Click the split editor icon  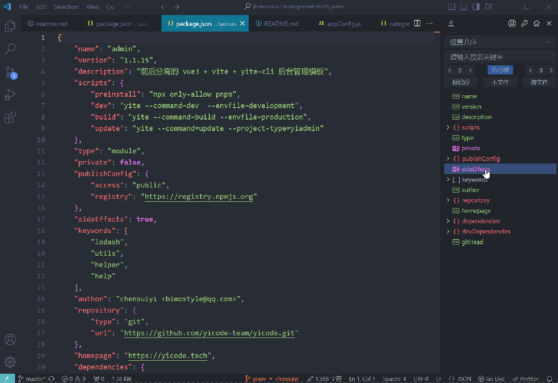point(417,23)
